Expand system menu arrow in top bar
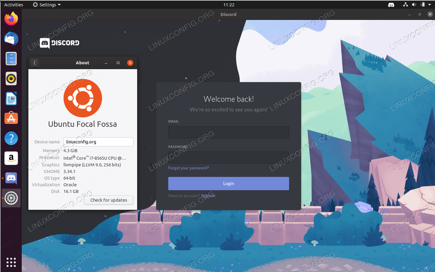The height and width of the screenshot is (272, 435). pyautogui.click(x=430, y=5)
